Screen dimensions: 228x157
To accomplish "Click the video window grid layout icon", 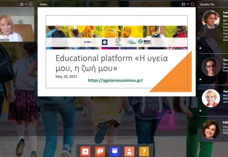I will click(x=22, y=4).
